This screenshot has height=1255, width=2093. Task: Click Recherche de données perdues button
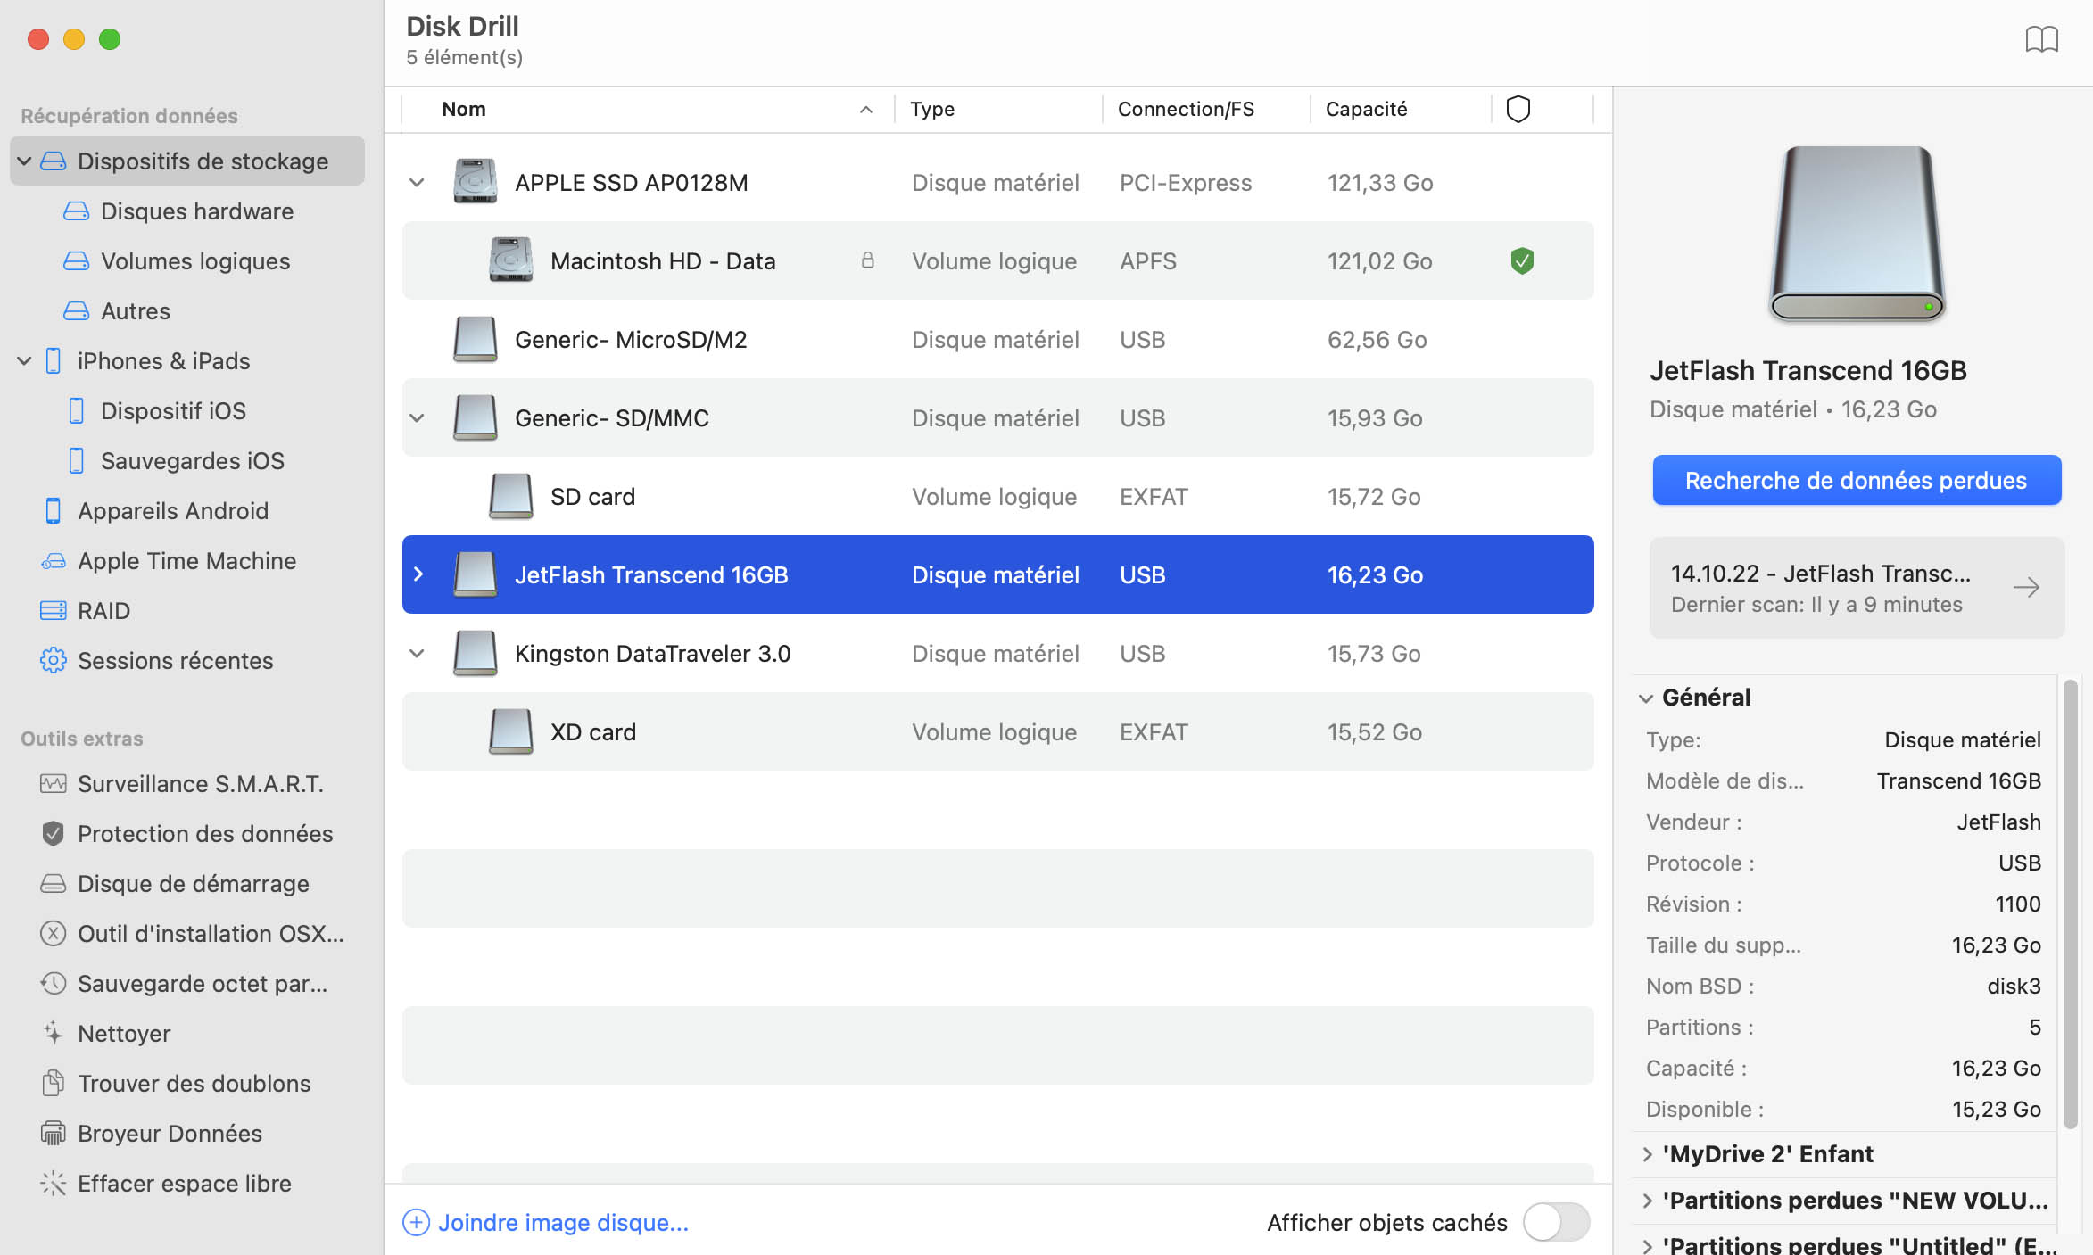pos(1856,481)
